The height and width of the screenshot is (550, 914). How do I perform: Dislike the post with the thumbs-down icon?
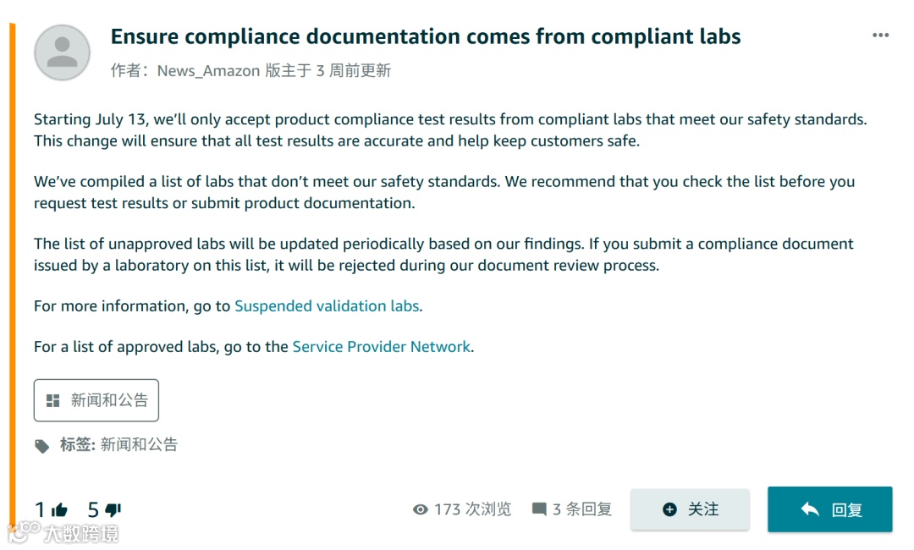click(x=113, y=509)
